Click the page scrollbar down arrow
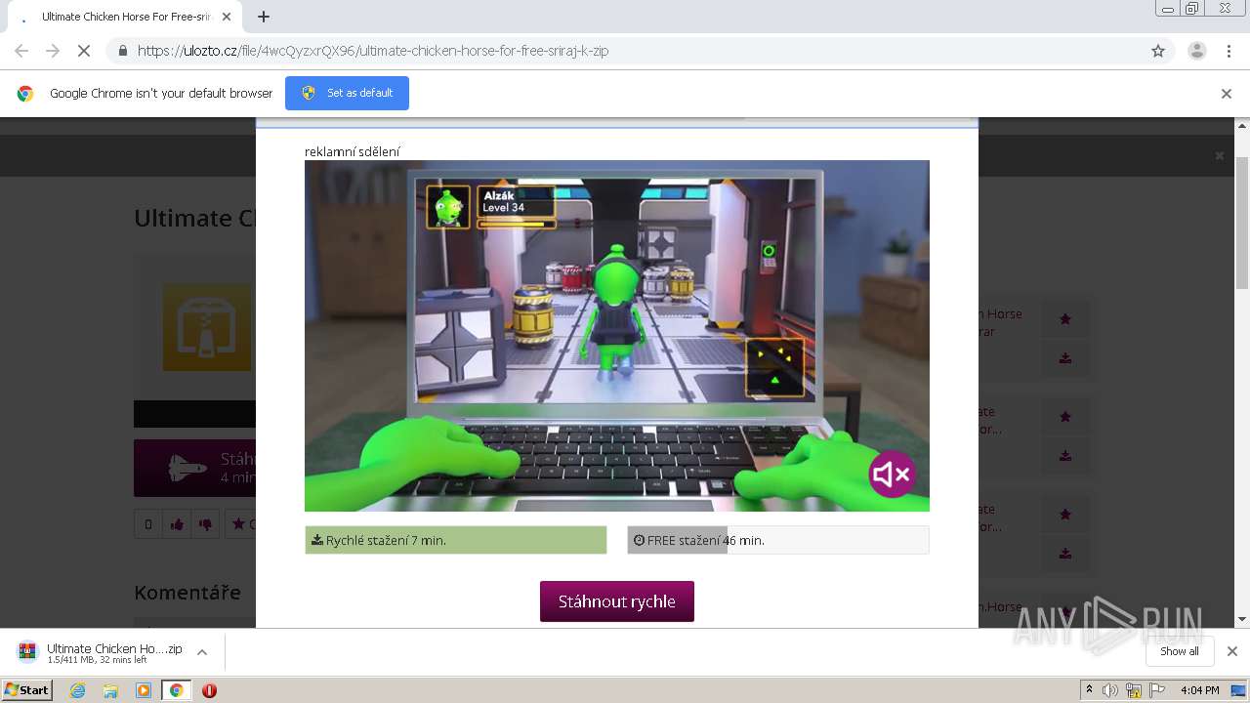 1242,619
